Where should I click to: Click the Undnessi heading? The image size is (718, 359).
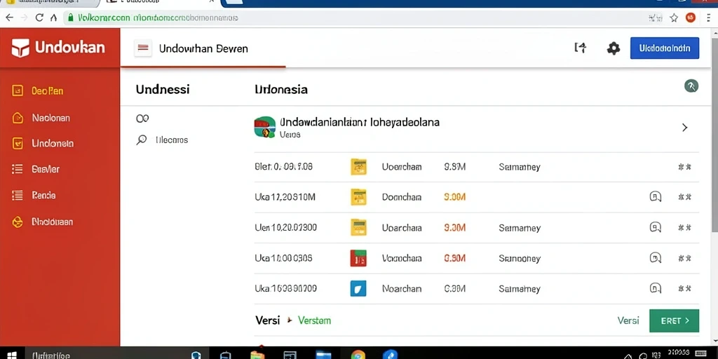coord(163,89)
